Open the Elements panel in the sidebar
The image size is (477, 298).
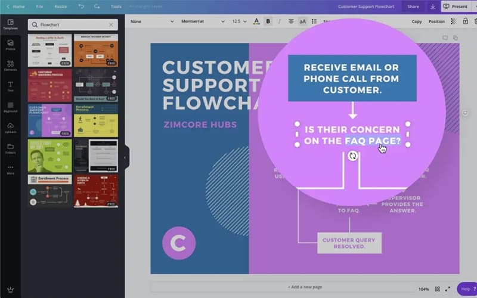(x=10, y=66)
